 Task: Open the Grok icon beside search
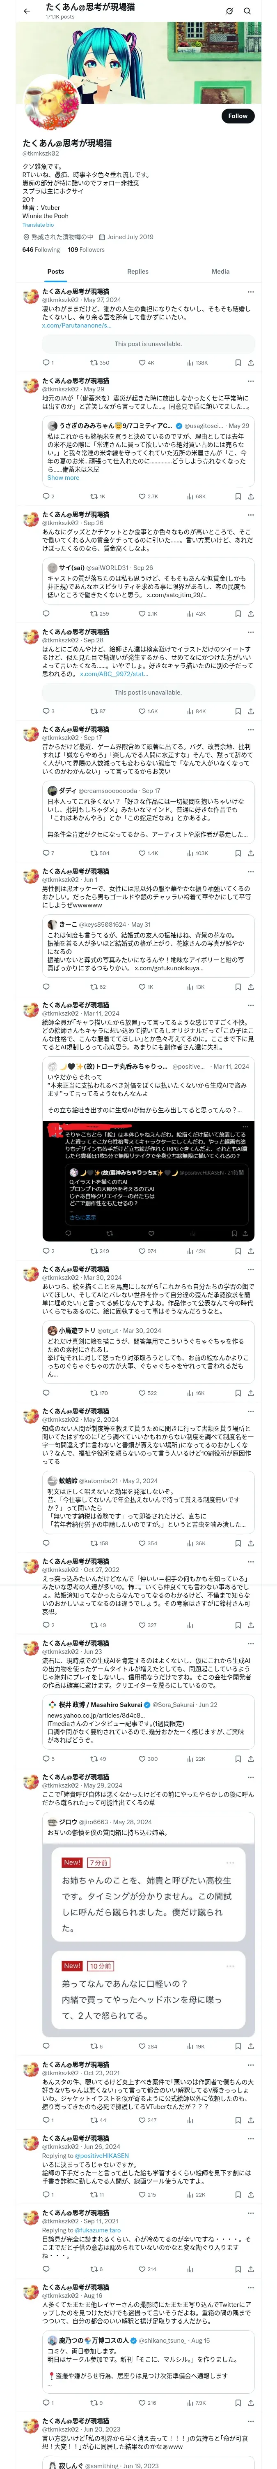tap(229, 11)
